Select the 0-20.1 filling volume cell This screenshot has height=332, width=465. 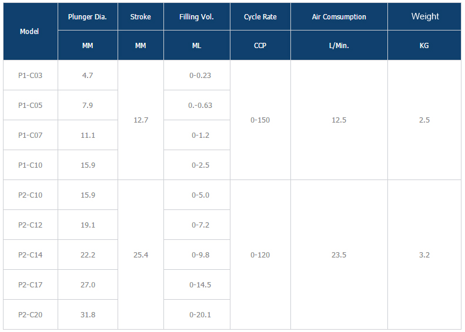200,314
